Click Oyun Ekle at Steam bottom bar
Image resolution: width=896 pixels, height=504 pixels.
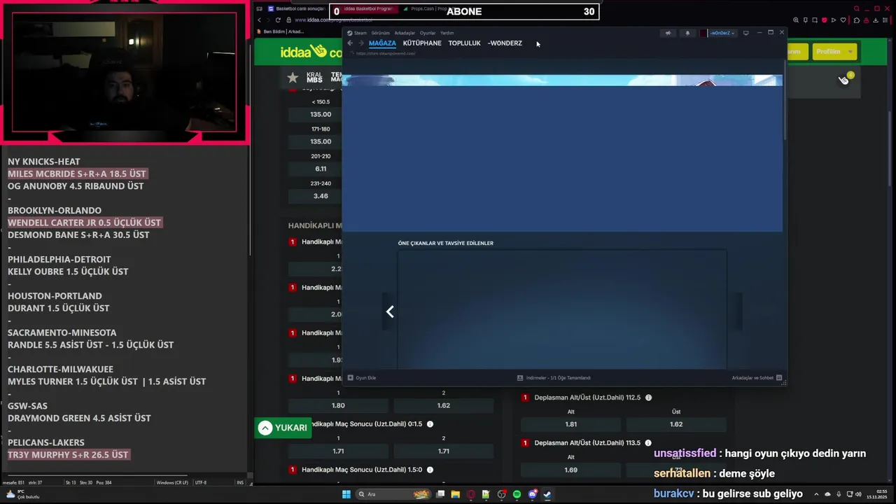362,378
